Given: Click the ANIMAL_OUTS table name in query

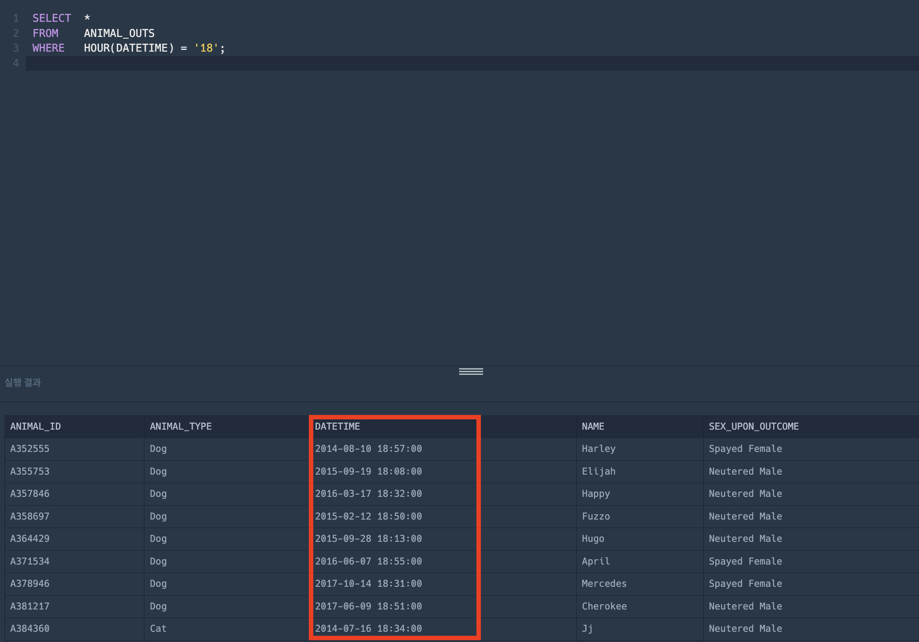Looking at the screenshot, I should (x=119, y=33).
